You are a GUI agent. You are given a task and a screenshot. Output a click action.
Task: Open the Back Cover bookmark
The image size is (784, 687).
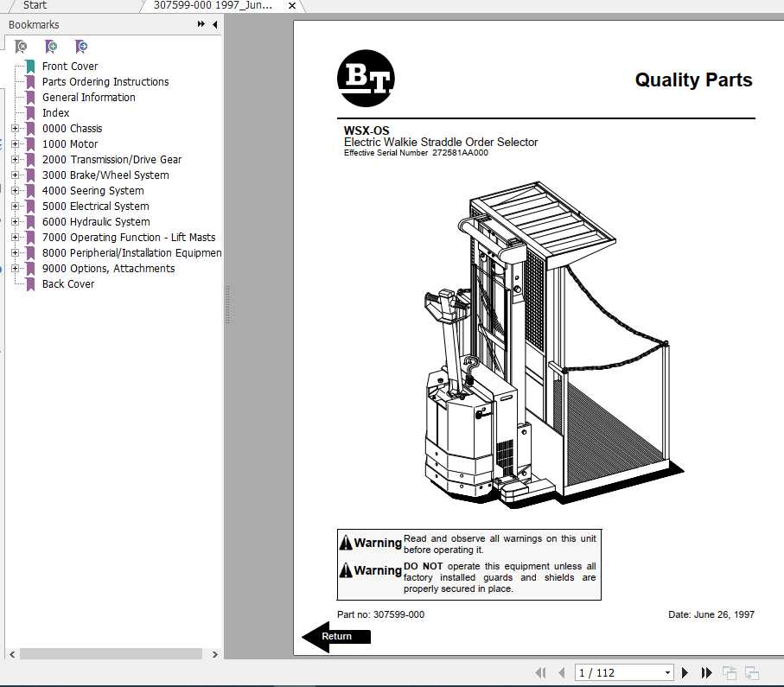(68, 283)
